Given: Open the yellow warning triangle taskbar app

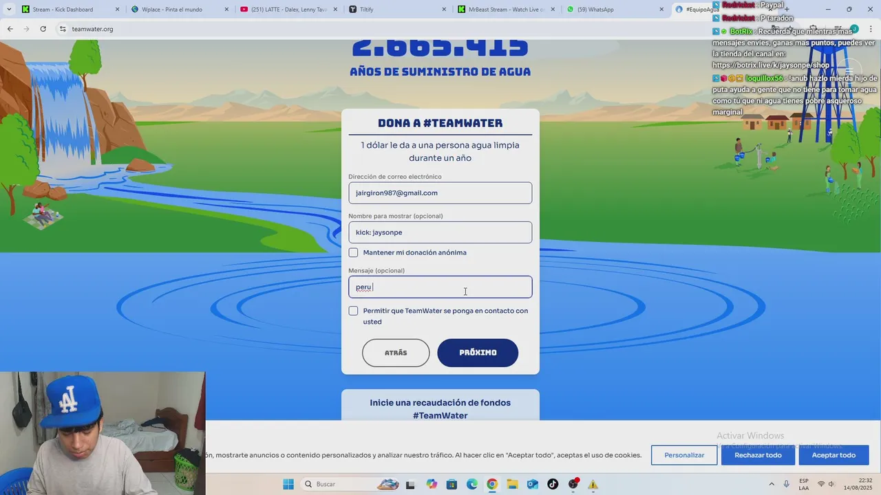Looking at the screenshot, I should pyautogui.click(x=593, y=484).
